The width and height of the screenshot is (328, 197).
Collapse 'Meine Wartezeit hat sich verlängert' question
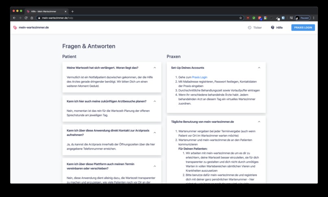pyautogui.click(x=155, y=68)
